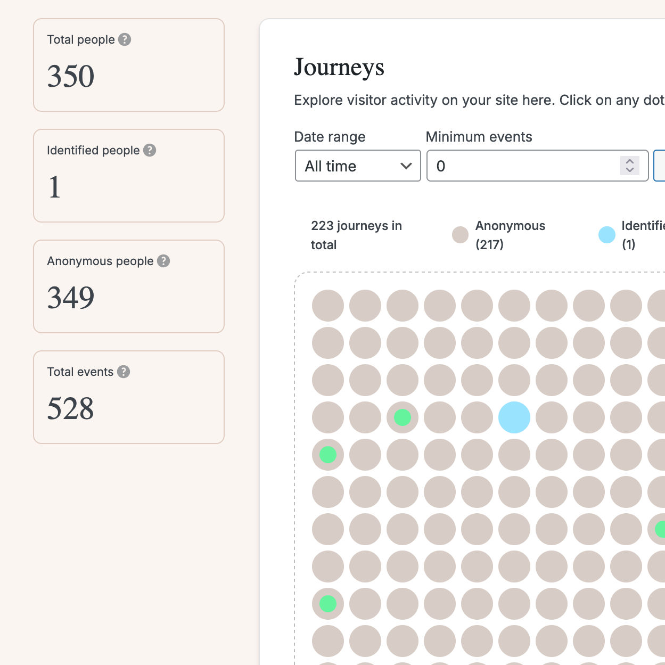Click the large blue identified journey dot
Viewport: 665px width, 665px height.
tap(514, 417)
